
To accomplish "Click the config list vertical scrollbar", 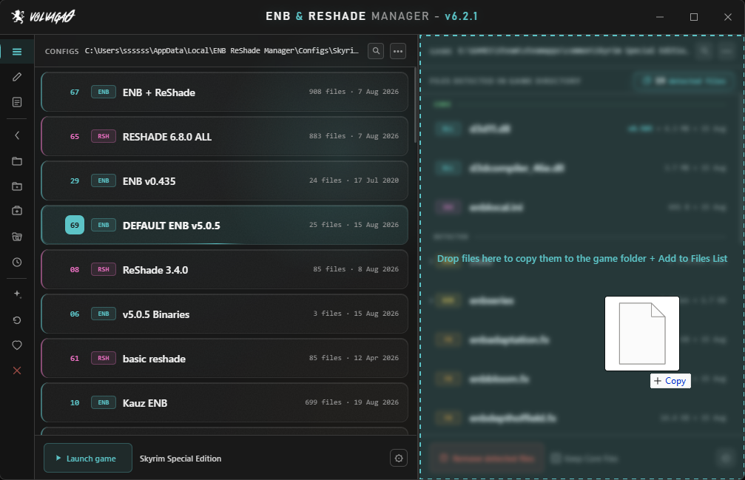I will pyautogui.click(x=416, y=104).
